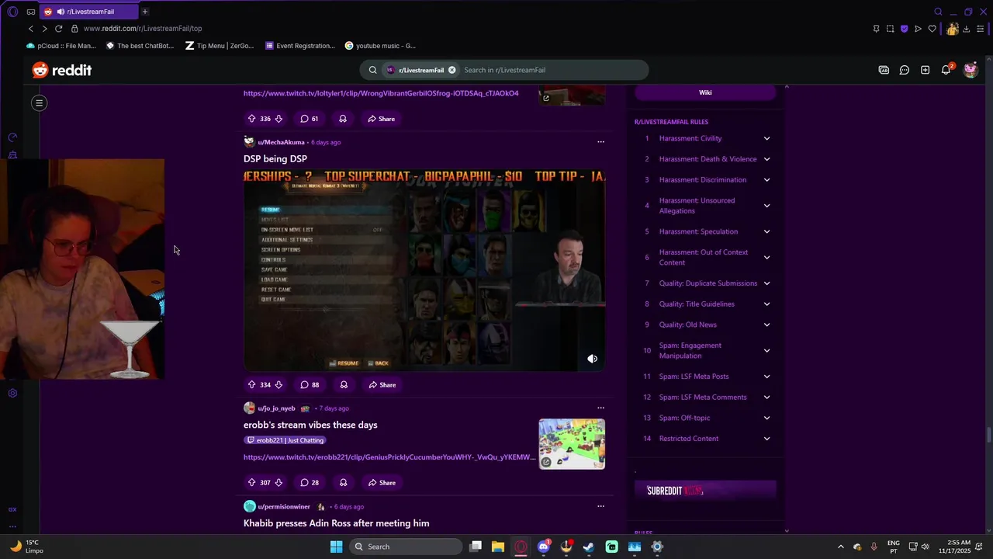Click erobb221 Just Chatting flair

285,440
